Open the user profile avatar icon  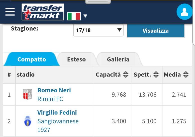click(x=184, y=12)
